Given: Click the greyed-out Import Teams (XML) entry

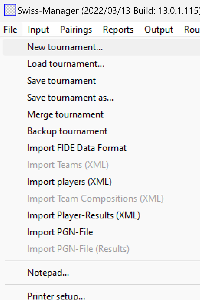Looking at the screenshot, I should [68, 165].
